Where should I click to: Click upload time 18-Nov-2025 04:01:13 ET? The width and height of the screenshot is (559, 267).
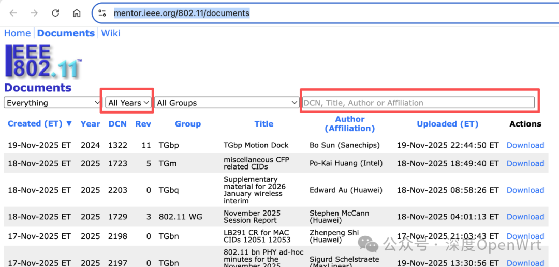click(x=447, y=217)
